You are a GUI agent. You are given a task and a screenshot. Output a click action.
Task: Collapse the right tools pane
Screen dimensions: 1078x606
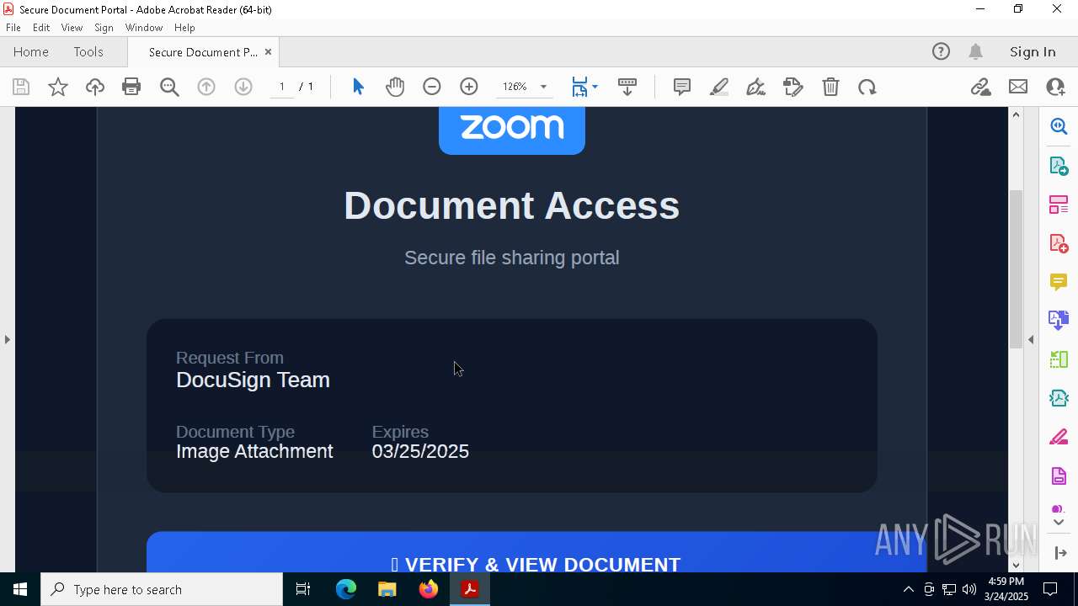1031,339
